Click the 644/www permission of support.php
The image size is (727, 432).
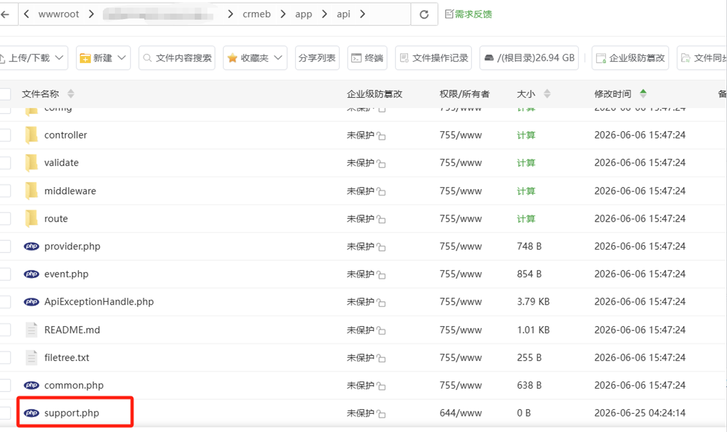[461, 413]
